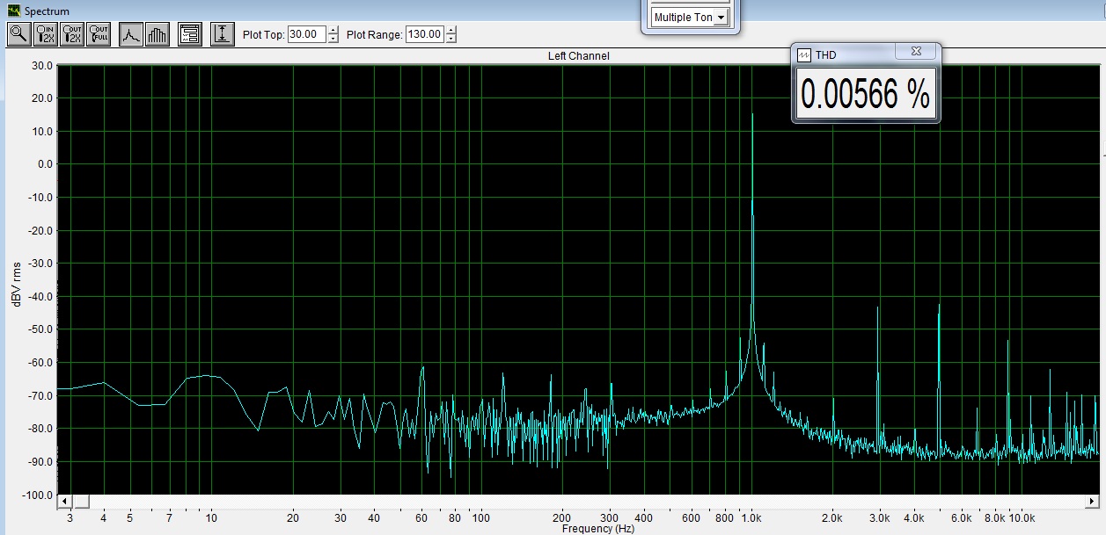1106x535 pixels.
Task: Click the Spectrum window title icon
Action: (x=12, y=11)
